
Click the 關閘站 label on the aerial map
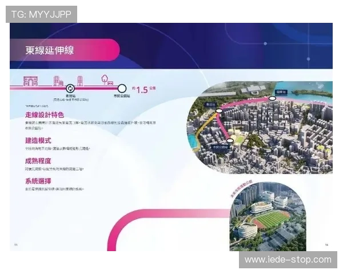[x=281, y=92]
